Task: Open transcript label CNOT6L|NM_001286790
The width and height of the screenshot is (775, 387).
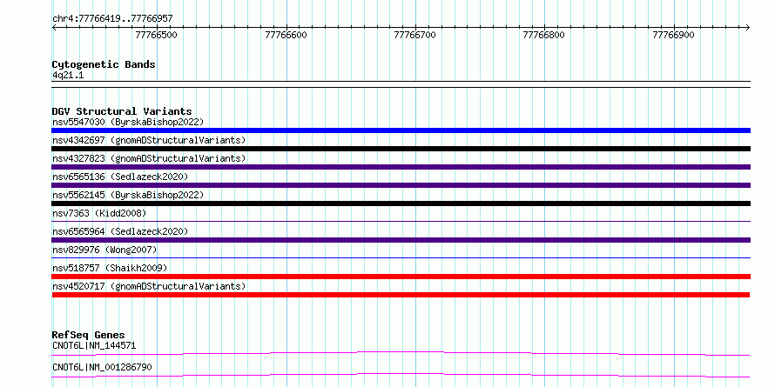Action: click(x=102, y=367)
